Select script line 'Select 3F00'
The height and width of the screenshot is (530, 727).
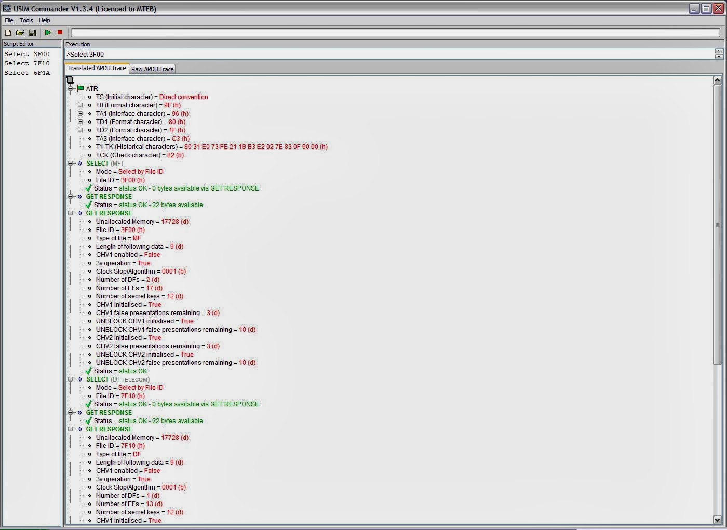(27, 54)
